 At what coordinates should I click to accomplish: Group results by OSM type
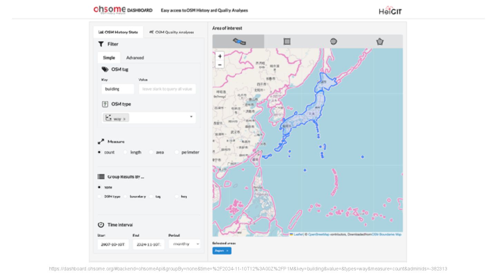click(x=99, y=196)
